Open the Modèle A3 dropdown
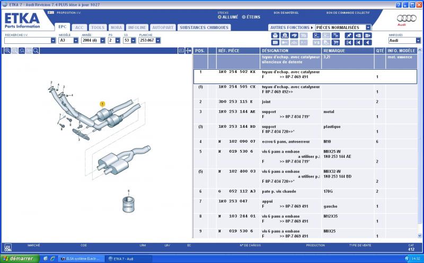 [76, 41]
